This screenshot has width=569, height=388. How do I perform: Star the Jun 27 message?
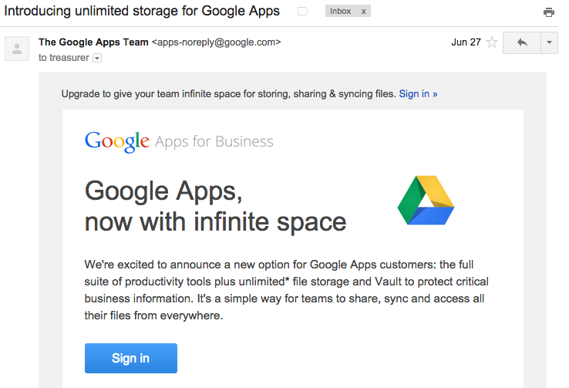[492, 42]
